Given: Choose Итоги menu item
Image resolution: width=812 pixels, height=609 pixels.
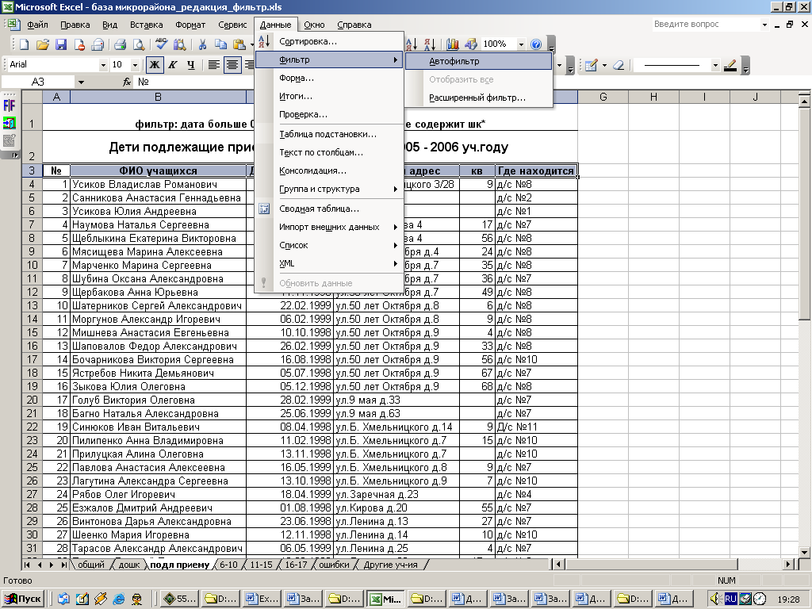Looking at the screenshot, I should (x=329, y=96).
